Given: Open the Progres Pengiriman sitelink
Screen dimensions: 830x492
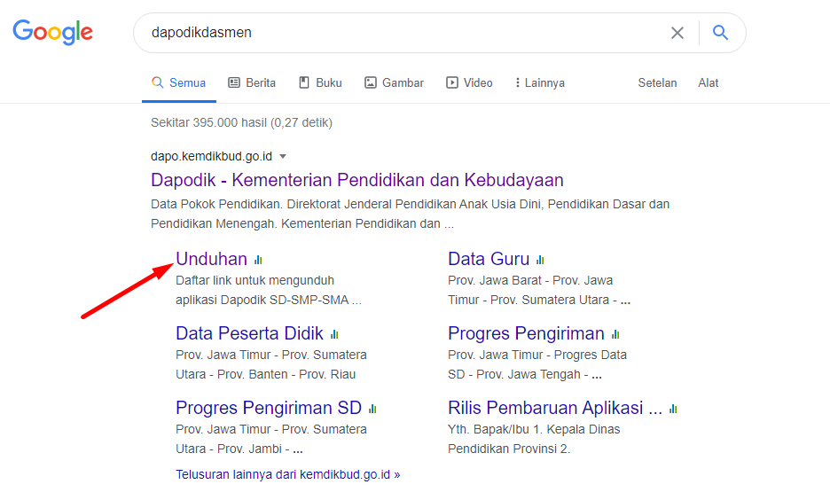Looking at the screenshot, I should 526,334.
